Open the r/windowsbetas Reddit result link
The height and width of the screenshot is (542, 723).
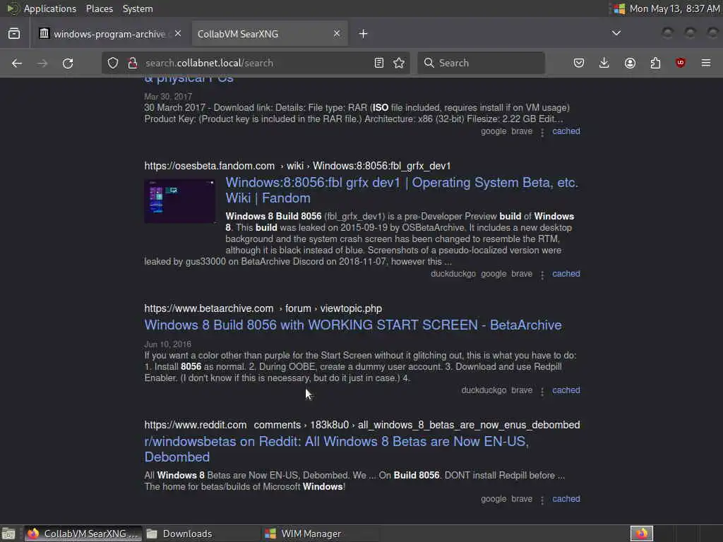(337, 449)
